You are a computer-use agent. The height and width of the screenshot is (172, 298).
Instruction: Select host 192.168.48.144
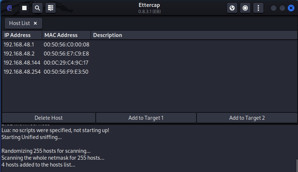(22, 62)
